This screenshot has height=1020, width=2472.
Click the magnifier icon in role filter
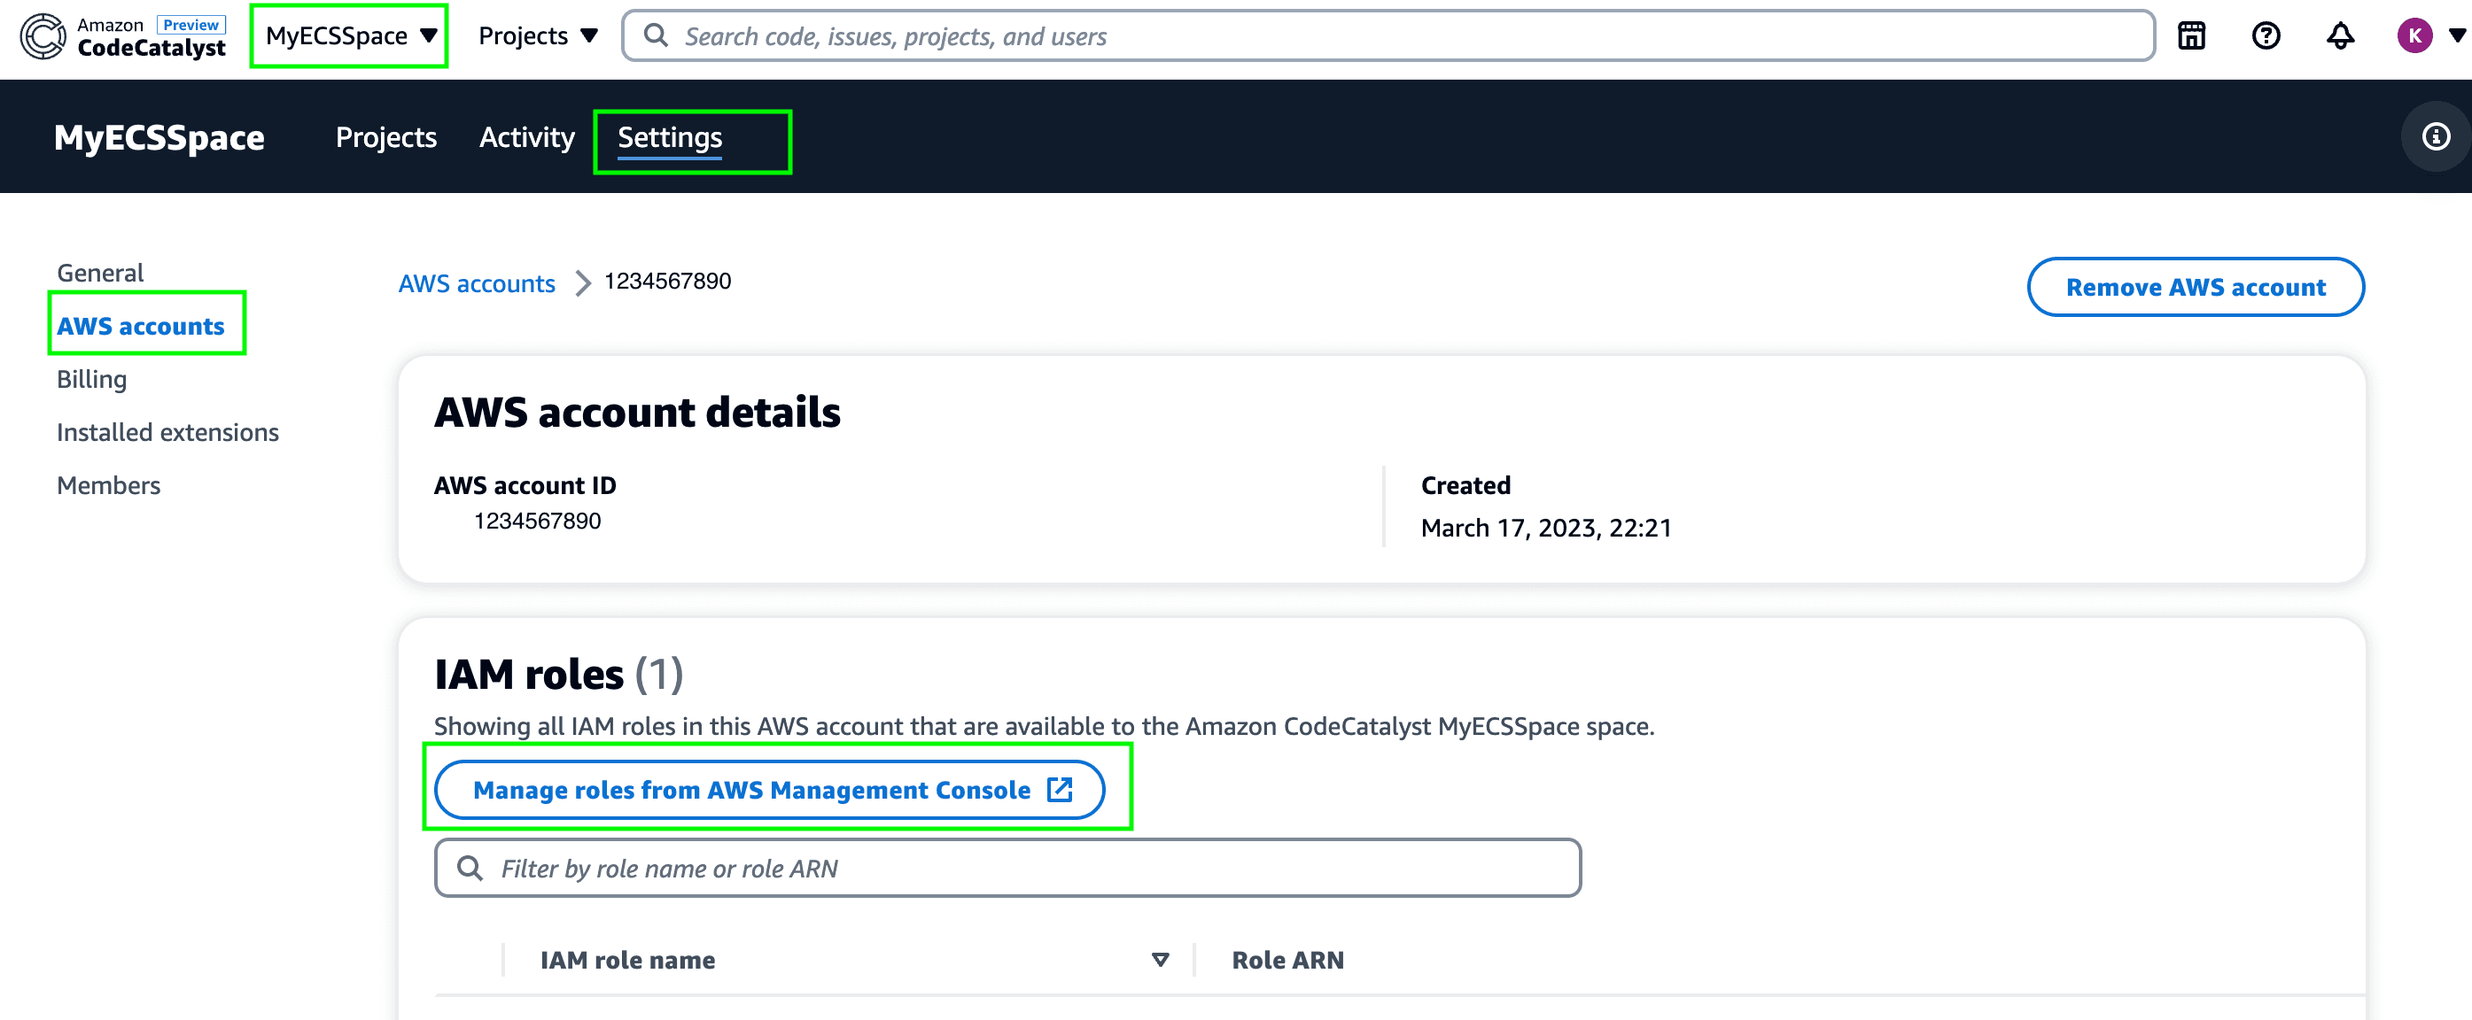[470, 868]
